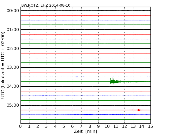Screen dimensions: 171x137
Task: Click the x-axis tick label 10
Action: (x=107, y=126)
